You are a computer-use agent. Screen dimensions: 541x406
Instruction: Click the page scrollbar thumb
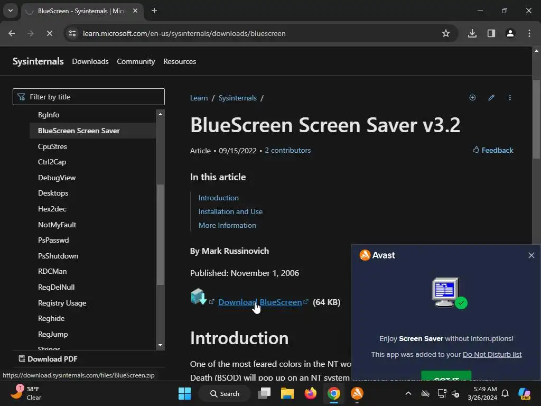click(x=536, y=119)
